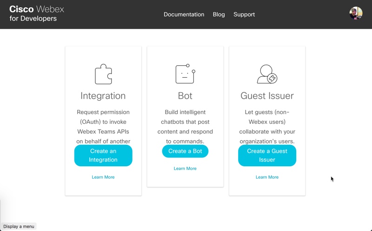Open the Support menu item
The width and height of the screenshot is (372, 231).
(x=244, y=14)
